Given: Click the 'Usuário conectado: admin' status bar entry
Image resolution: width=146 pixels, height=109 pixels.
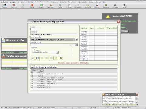Looking at the screenshot, I should (46, 107).
